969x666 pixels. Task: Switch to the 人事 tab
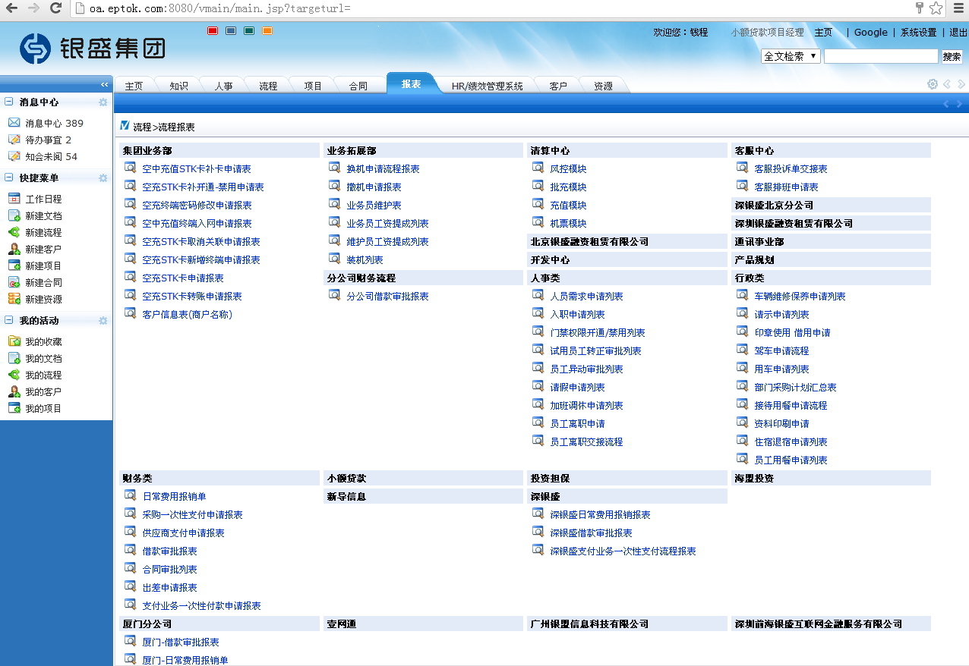coord(223,86)
